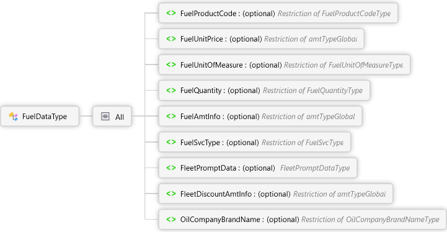This screenshot has height=232, width=447.
Task: Open the FuelQuantityType restriction link
Action: pos(312,91)
